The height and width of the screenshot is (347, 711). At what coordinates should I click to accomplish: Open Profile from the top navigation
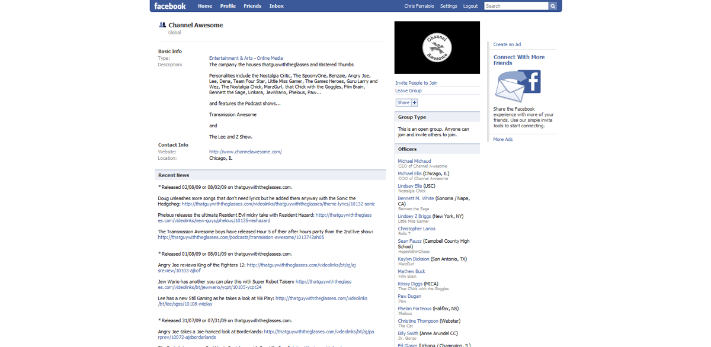point(228,6)
